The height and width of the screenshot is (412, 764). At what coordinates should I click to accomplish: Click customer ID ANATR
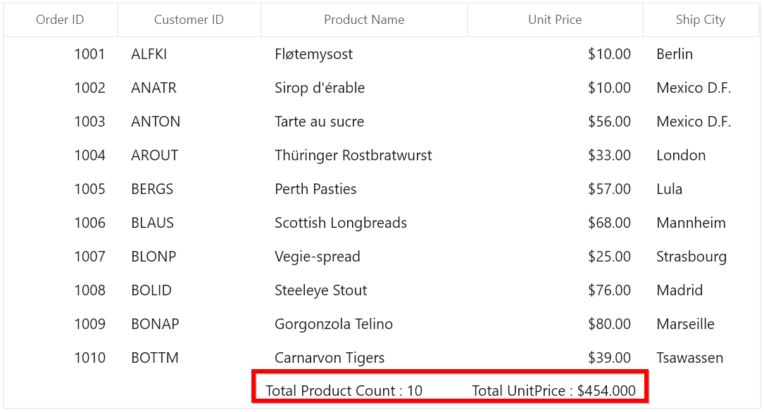click(x=154, y=88)
